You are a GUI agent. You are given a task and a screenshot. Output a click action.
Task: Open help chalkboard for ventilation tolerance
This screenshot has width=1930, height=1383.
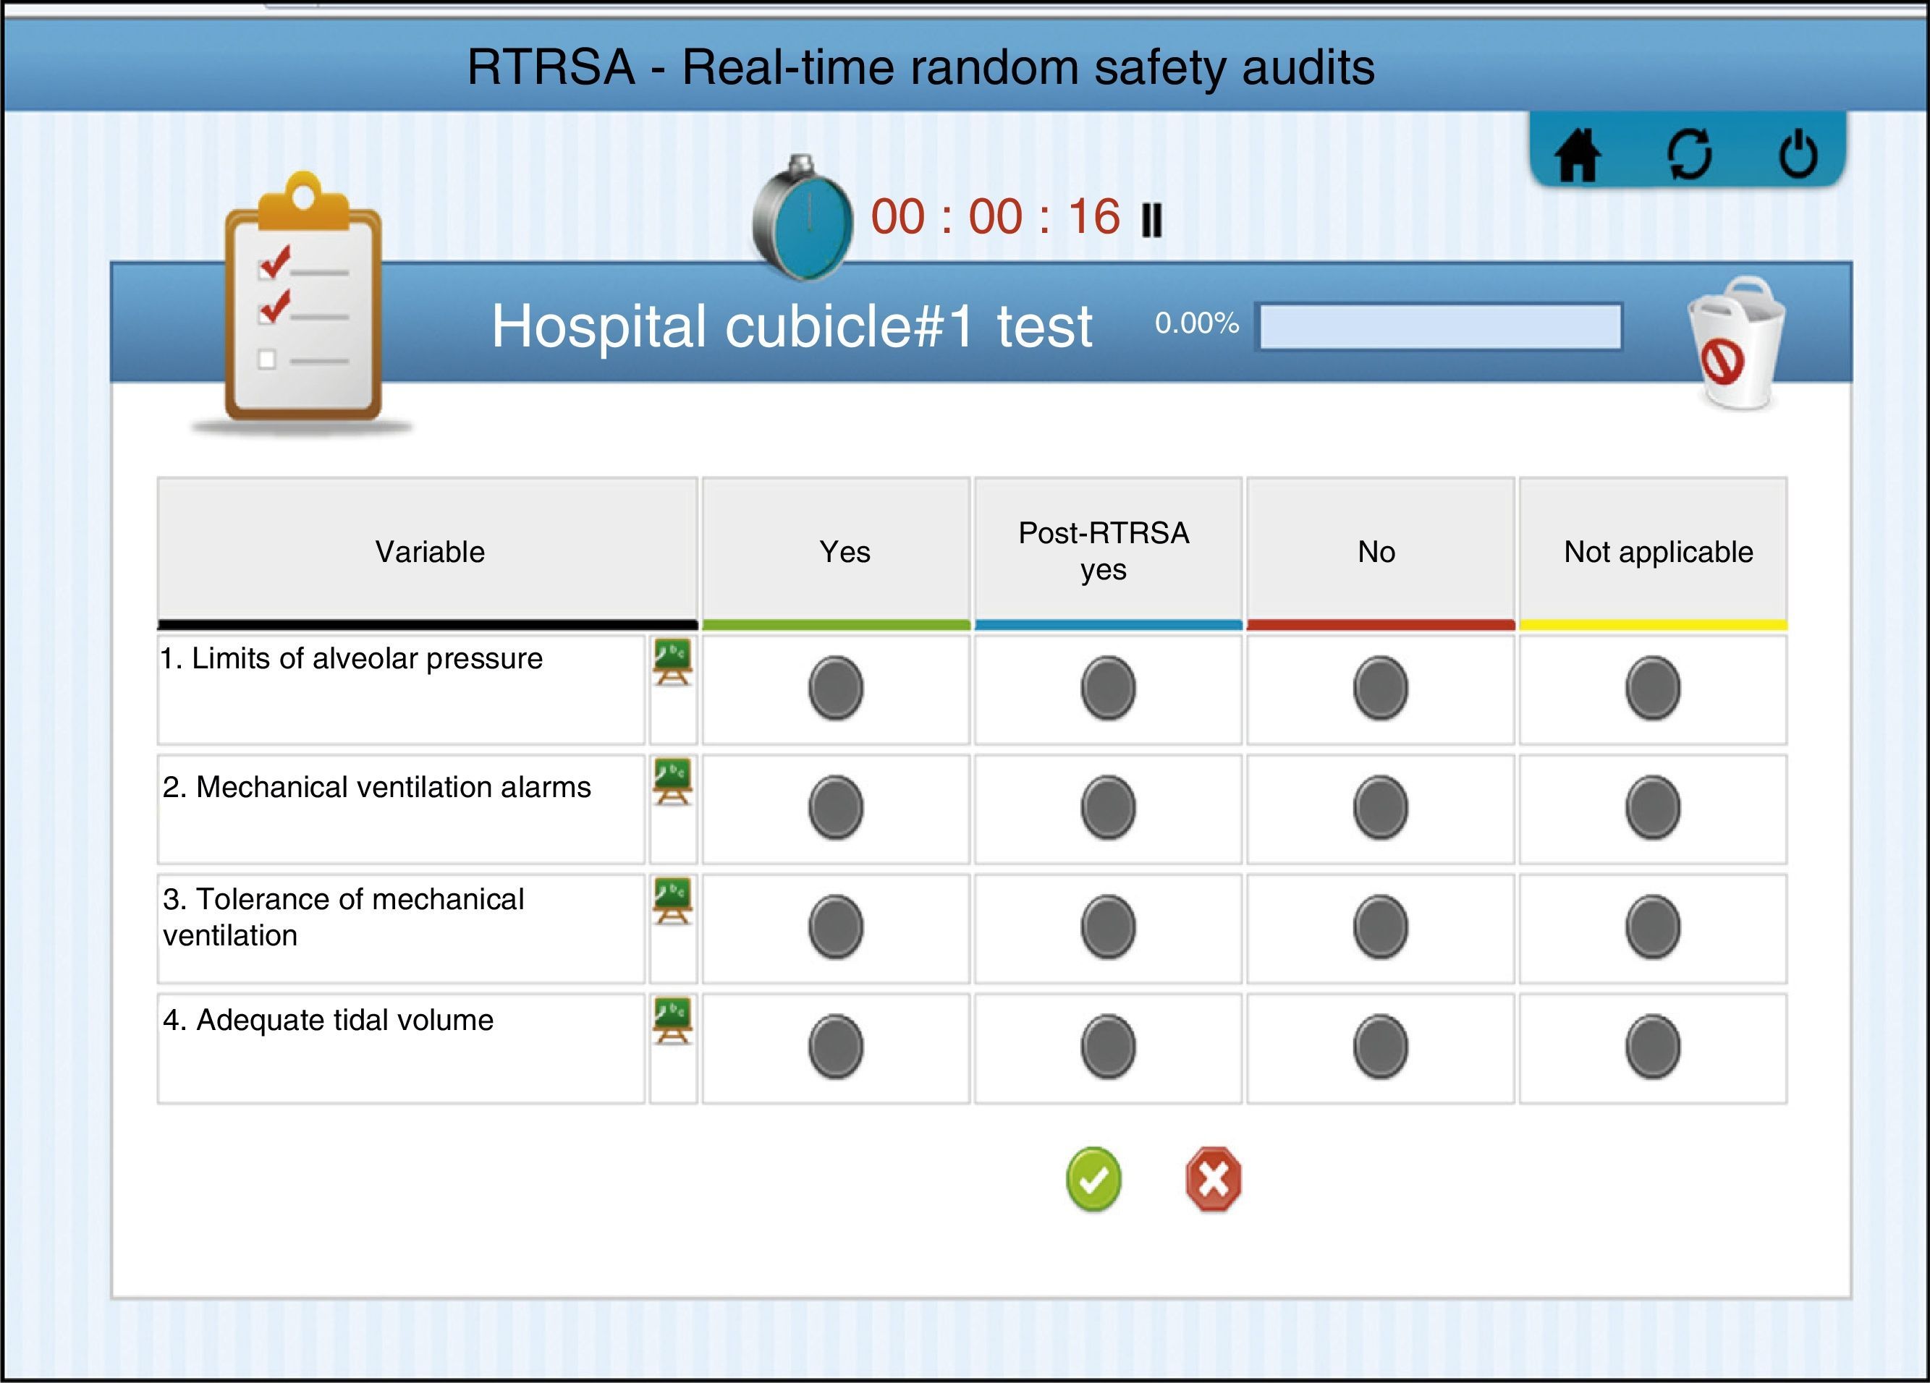[x=672, y=900]
